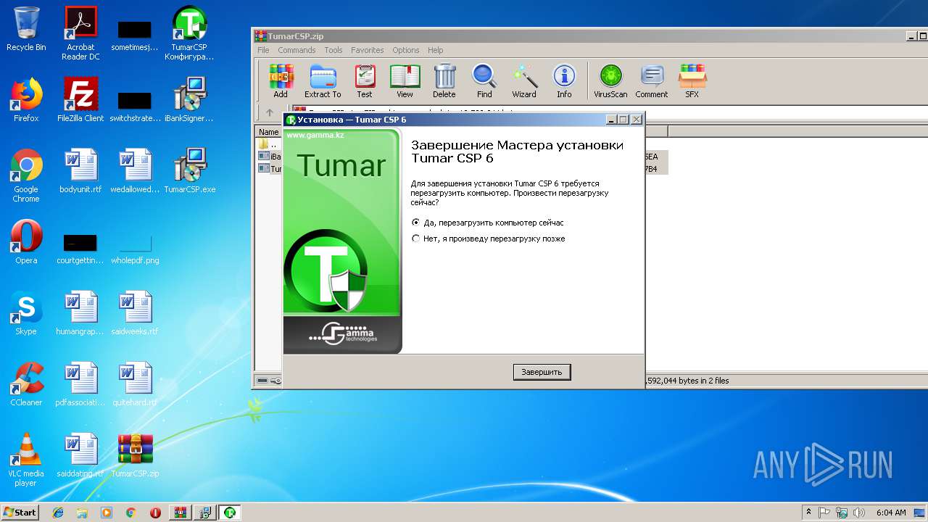Select 'Да, перезагрузить компьютер сейчас' option
The width and height of the screenshot is (928, 522).
coord(487,223)
